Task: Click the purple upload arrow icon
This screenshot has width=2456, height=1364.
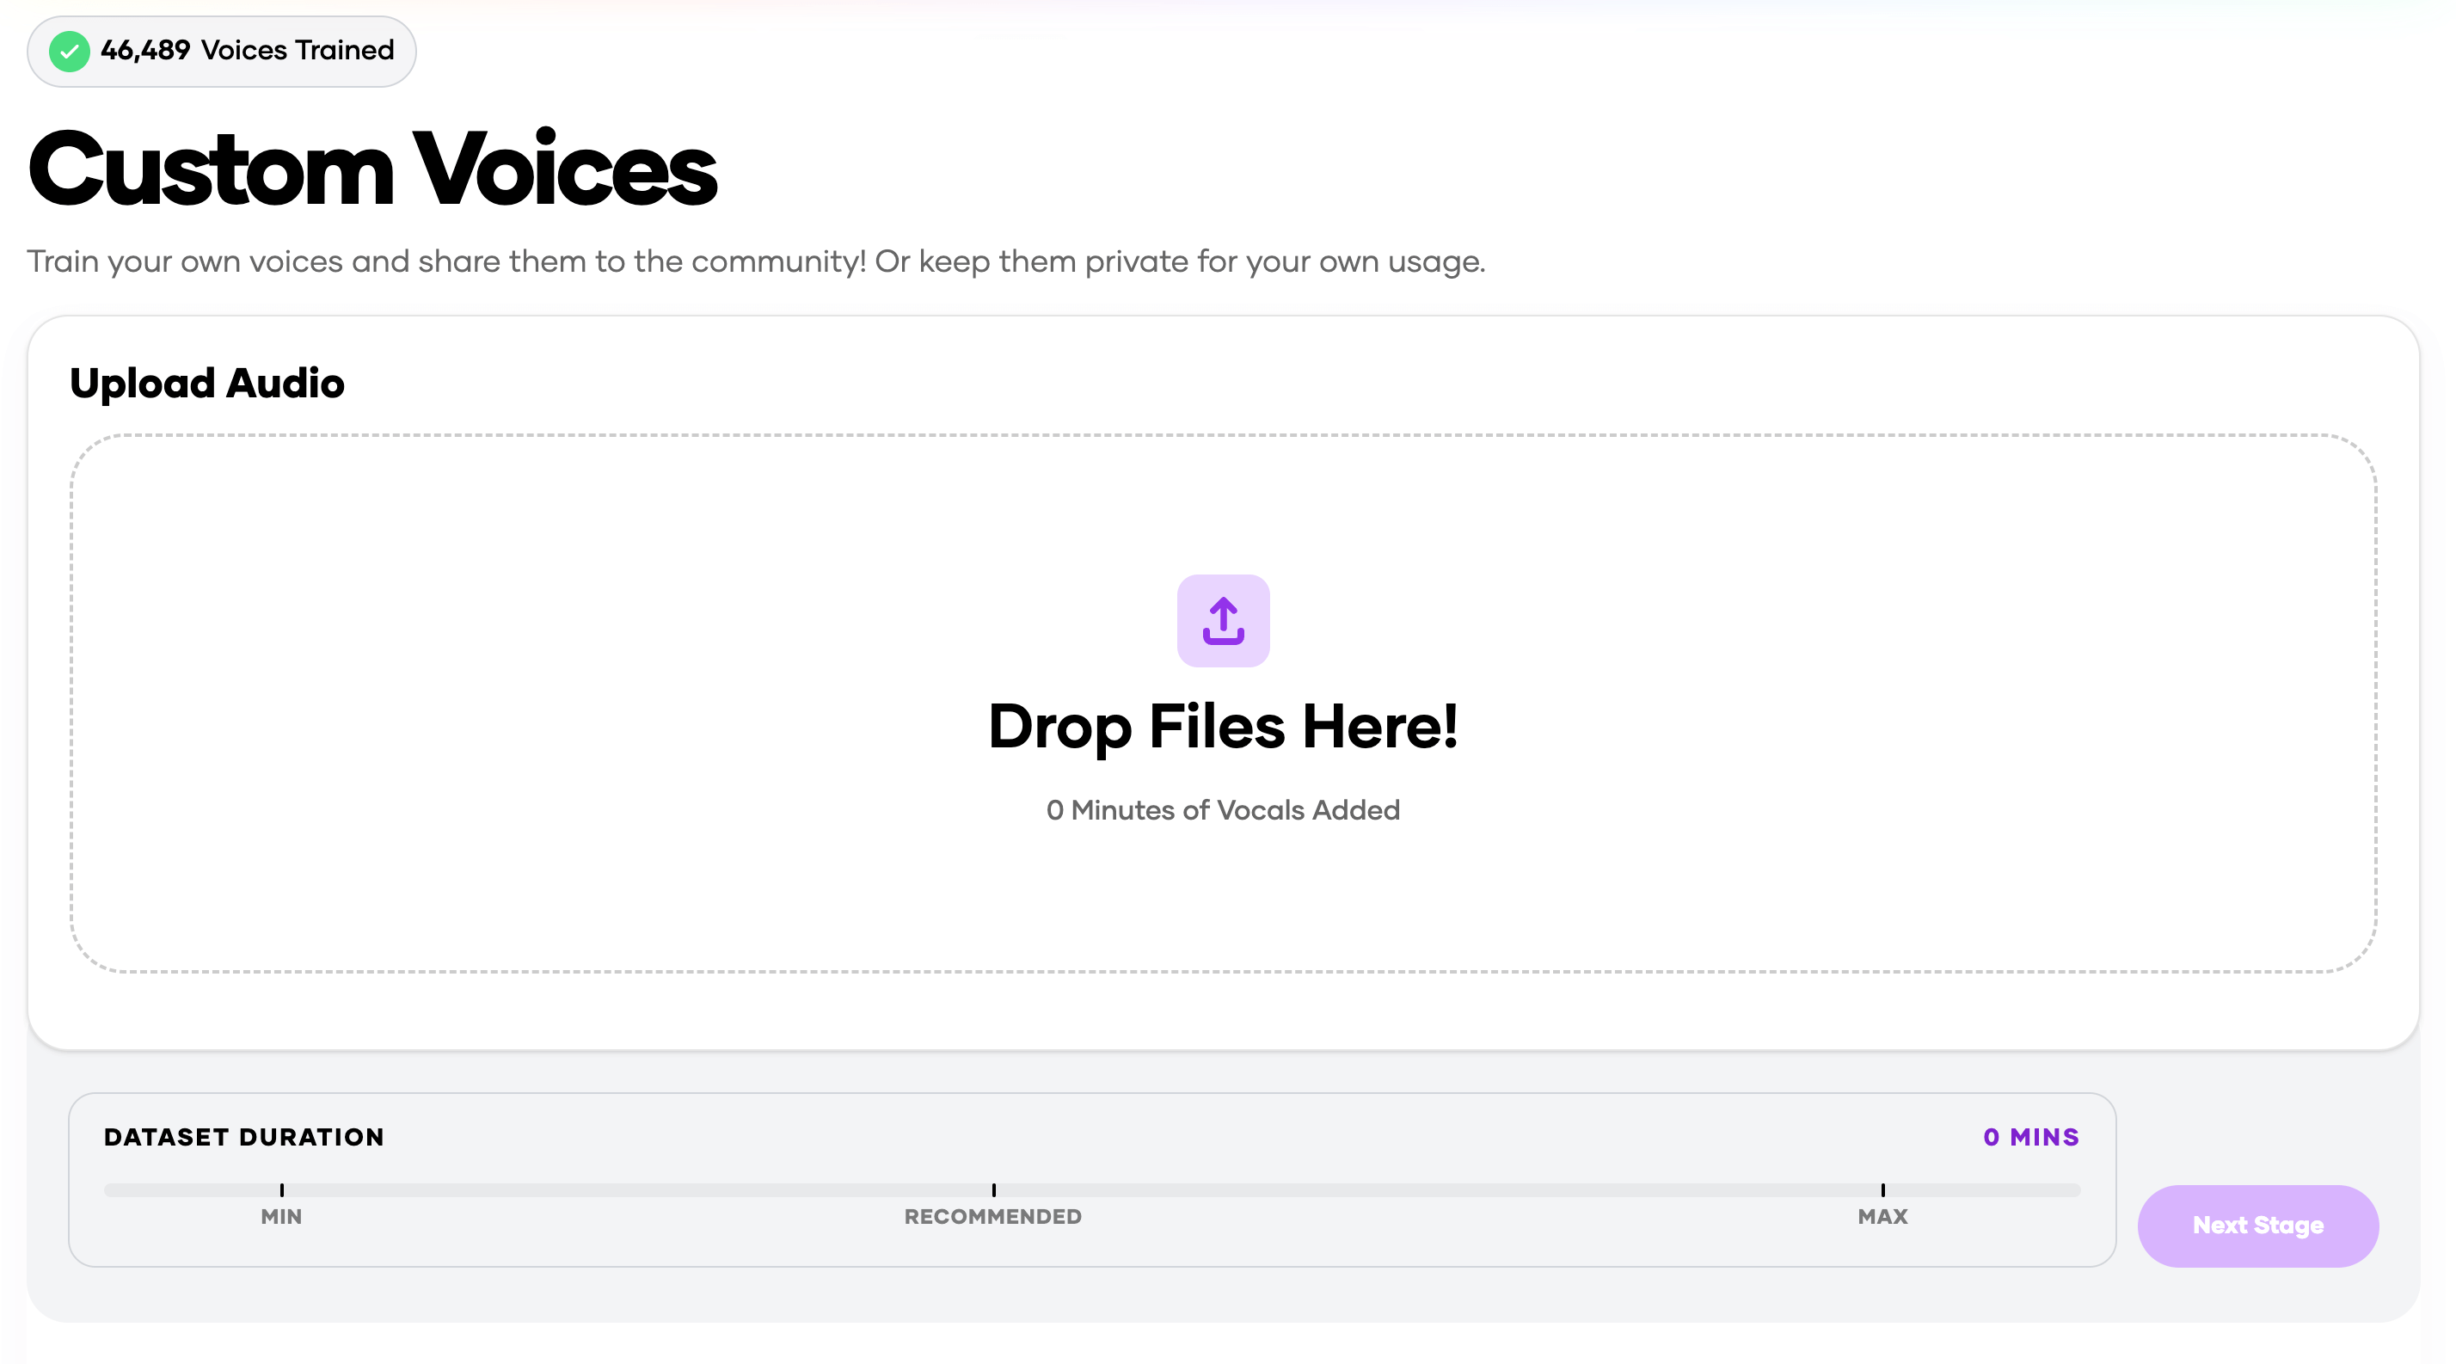Action: click(x=1222, y=621)
